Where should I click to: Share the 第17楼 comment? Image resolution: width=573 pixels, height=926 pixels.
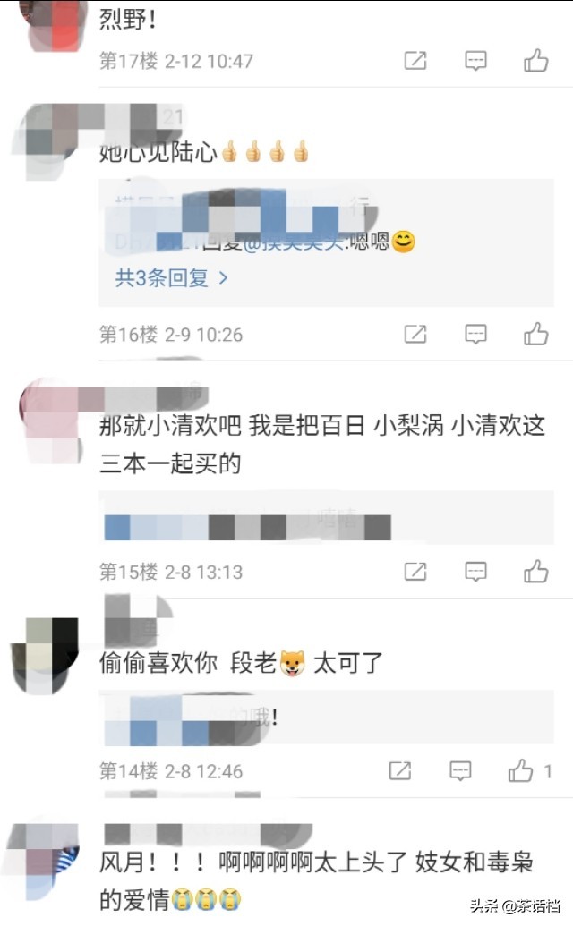tap(415, 60)
